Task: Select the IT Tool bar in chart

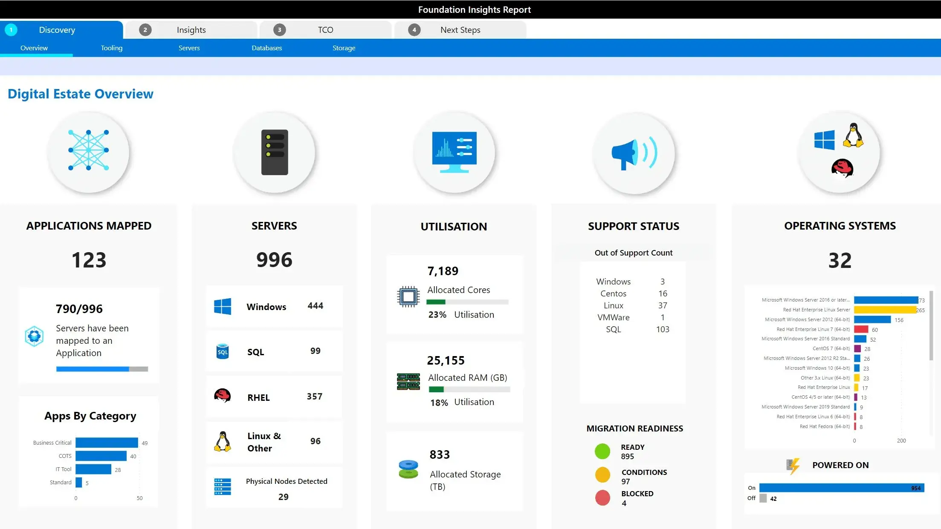Action: pyautogui.click(x=93, y=469)
